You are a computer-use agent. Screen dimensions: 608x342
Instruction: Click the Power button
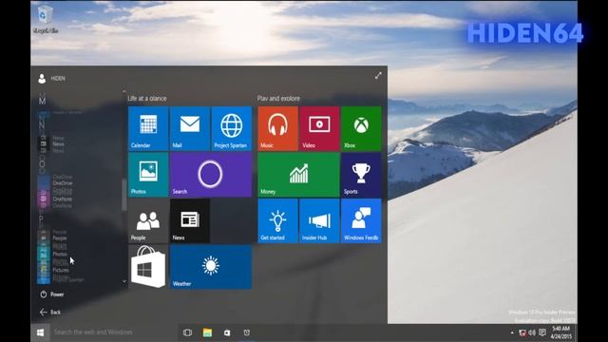point(52,294)
